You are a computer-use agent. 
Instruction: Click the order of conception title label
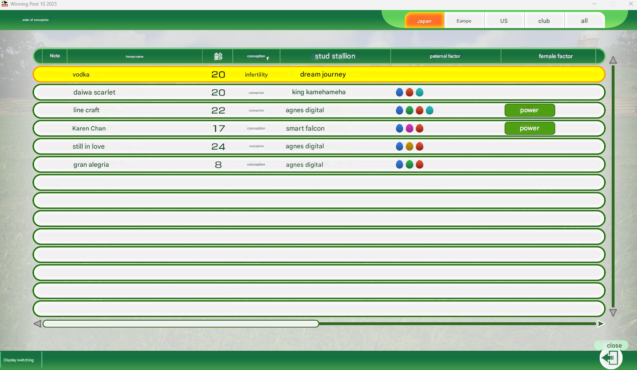[35, 20]
